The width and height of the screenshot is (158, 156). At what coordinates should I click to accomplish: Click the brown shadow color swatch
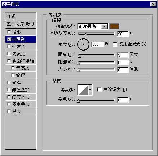[x=114, y=26]
